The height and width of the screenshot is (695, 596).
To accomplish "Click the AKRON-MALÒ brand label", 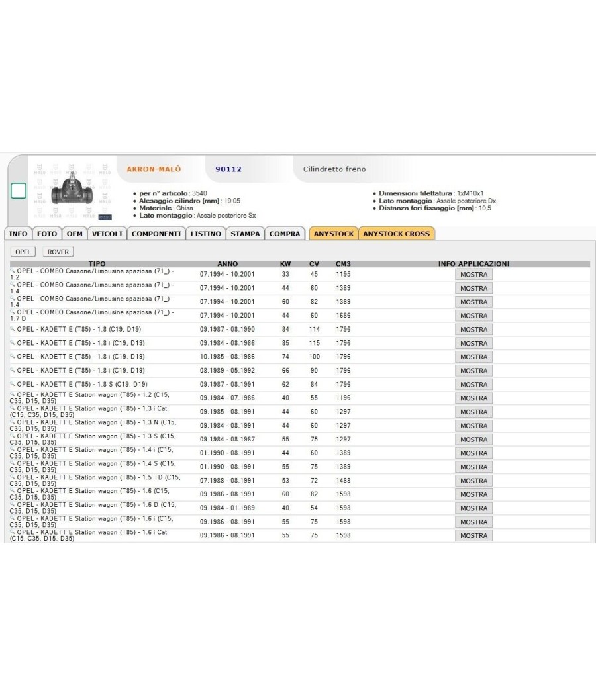I will tap(154, 169).
